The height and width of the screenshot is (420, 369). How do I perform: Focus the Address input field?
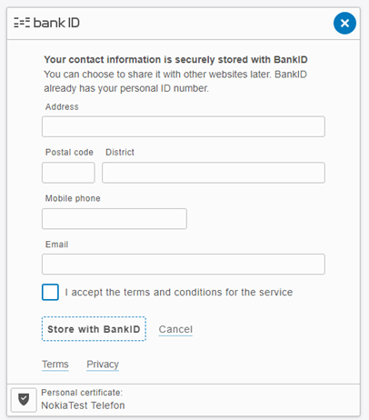[x=184, y=126]
